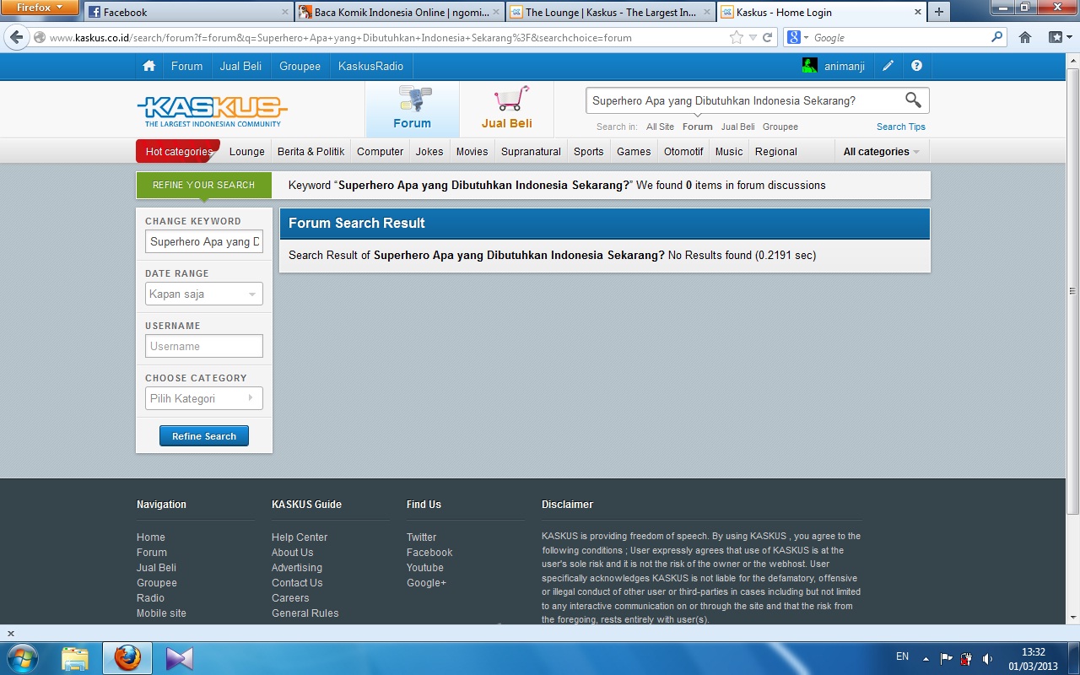Screen dimensions: 1080x675
Task: Open the Contact Us footer link
Action: click(x=297, y=583)
